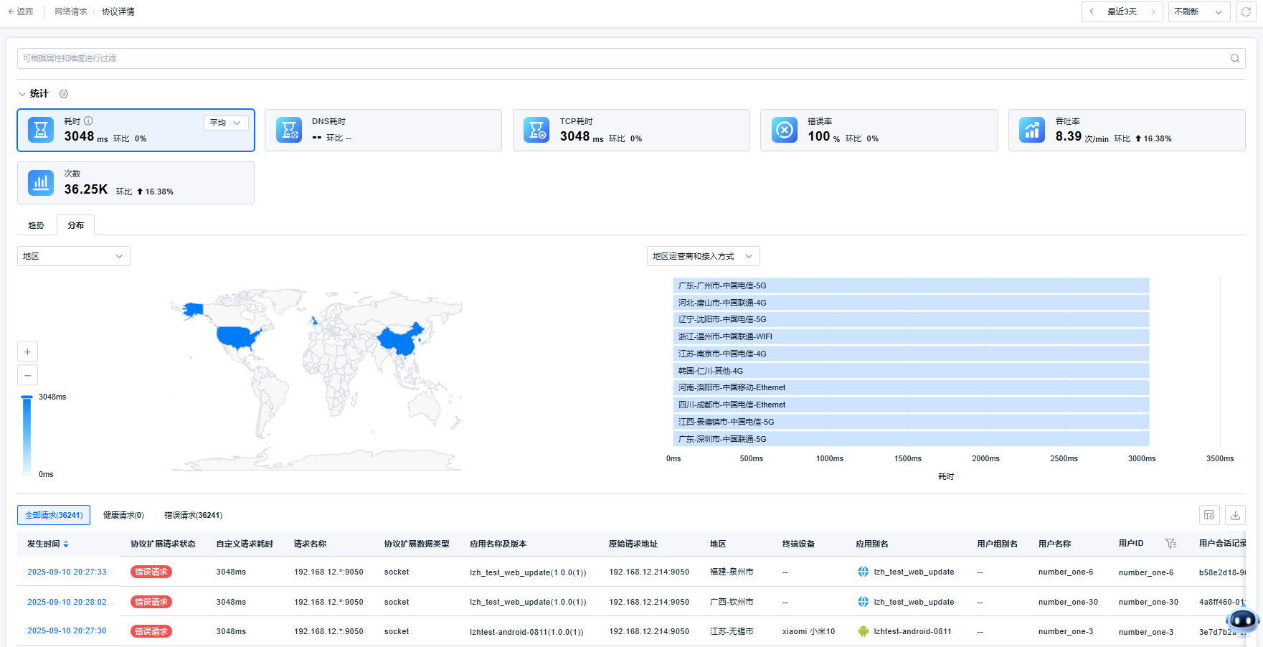This screenshot has width=1263, height=647.
Task: Click the 返回 back button
Action: click(20, 11)
